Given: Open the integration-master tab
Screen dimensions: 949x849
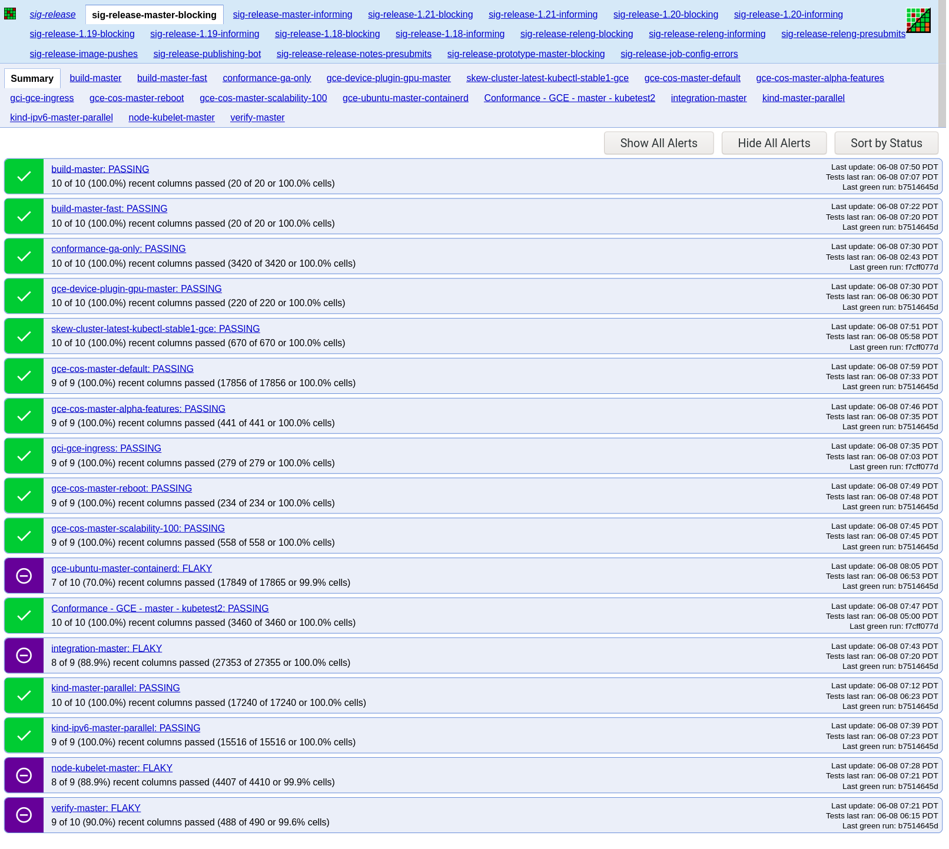Looking at the screenshot, I should tap(708, 98).
